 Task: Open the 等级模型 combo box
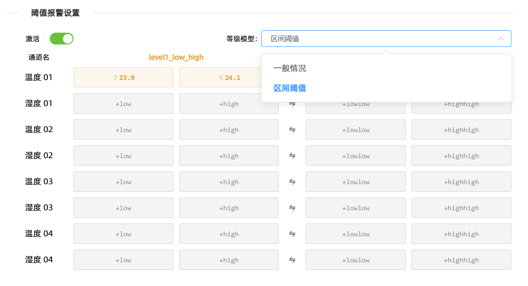pos(379,39)
